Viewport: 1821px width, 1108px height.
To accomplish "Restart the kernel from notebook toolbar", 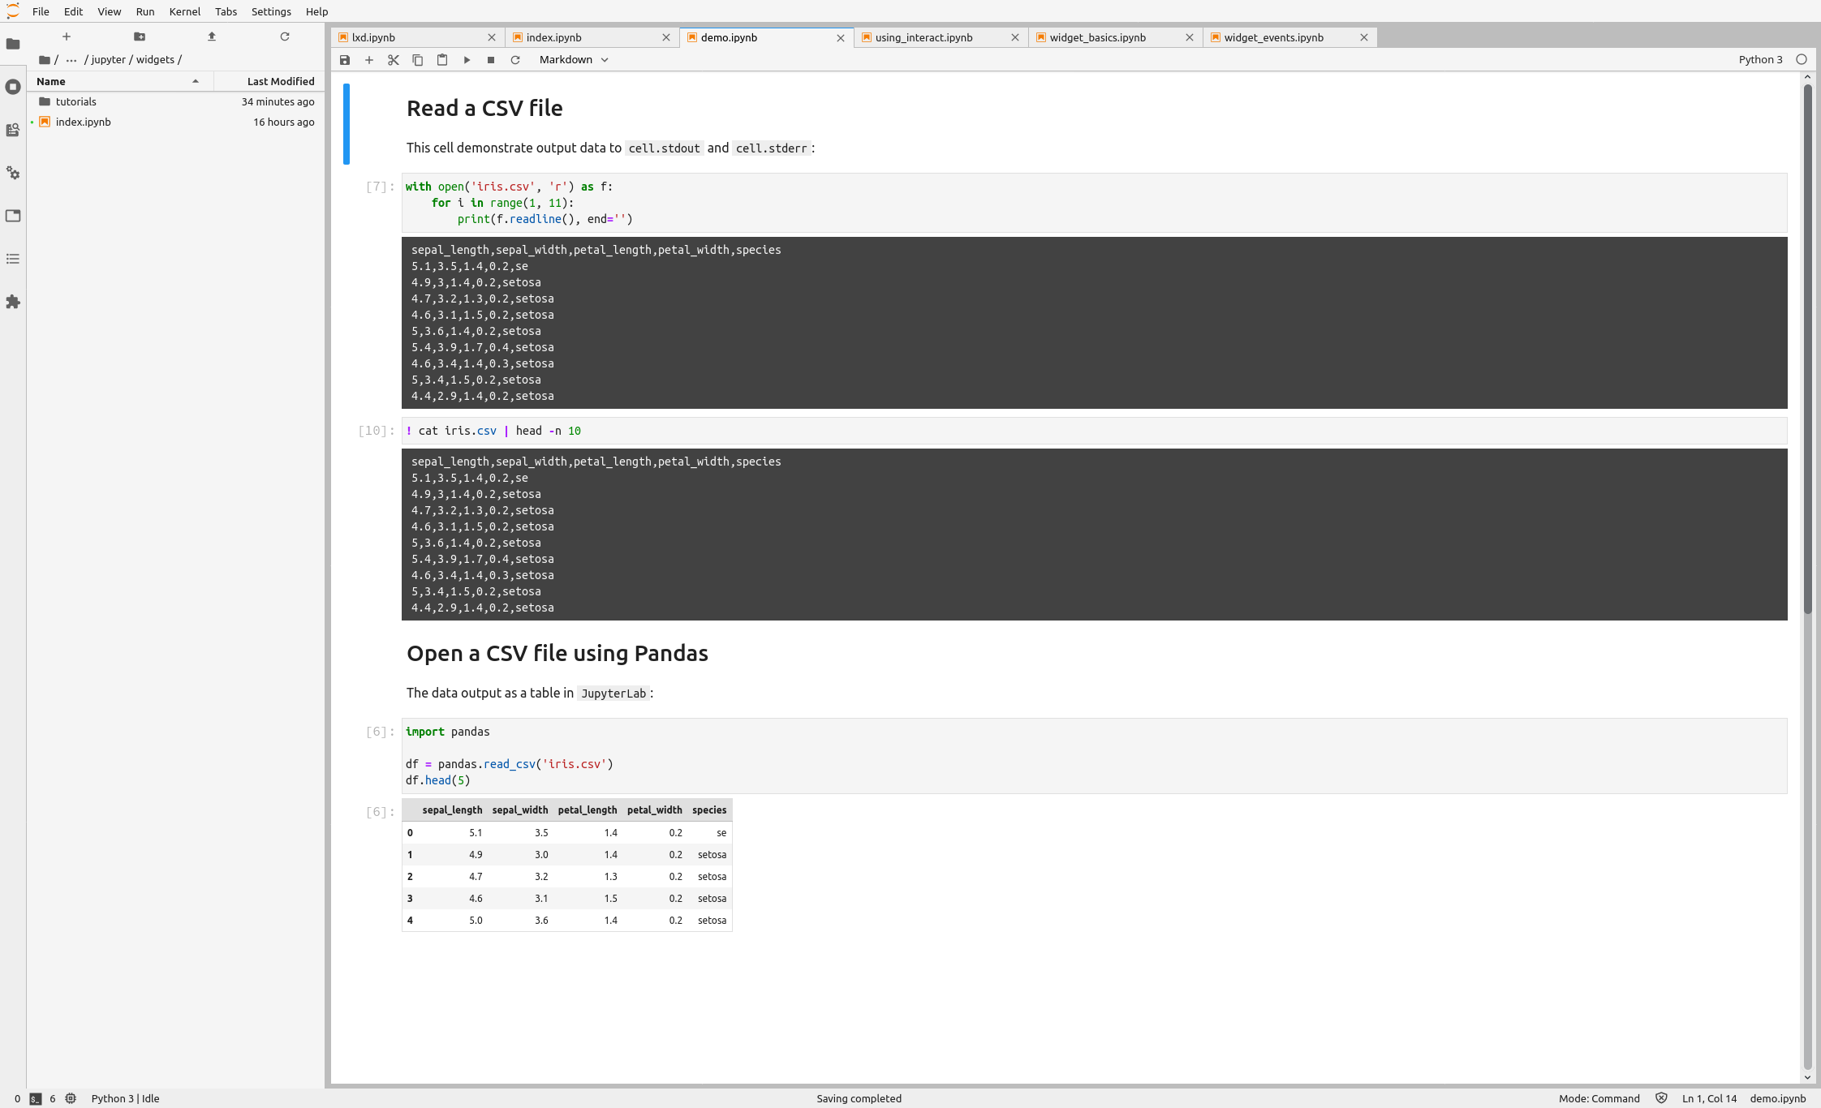I will 515,60.
